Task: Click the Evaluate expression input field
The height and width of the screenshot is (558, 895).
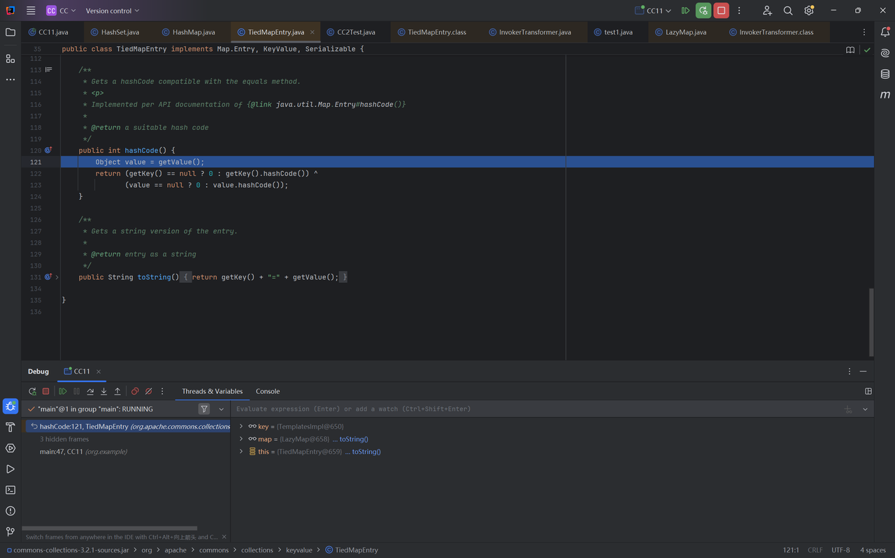Action: [531, 409]
